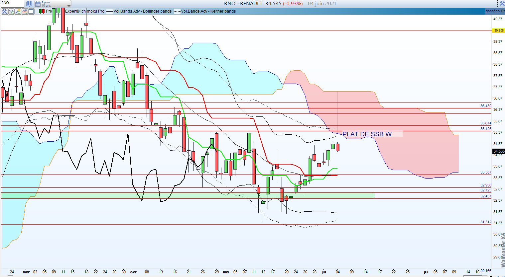Viewport: 505px width, 277px height.
Task: Click the (-0,93%) change value
Action: [293, 4]
